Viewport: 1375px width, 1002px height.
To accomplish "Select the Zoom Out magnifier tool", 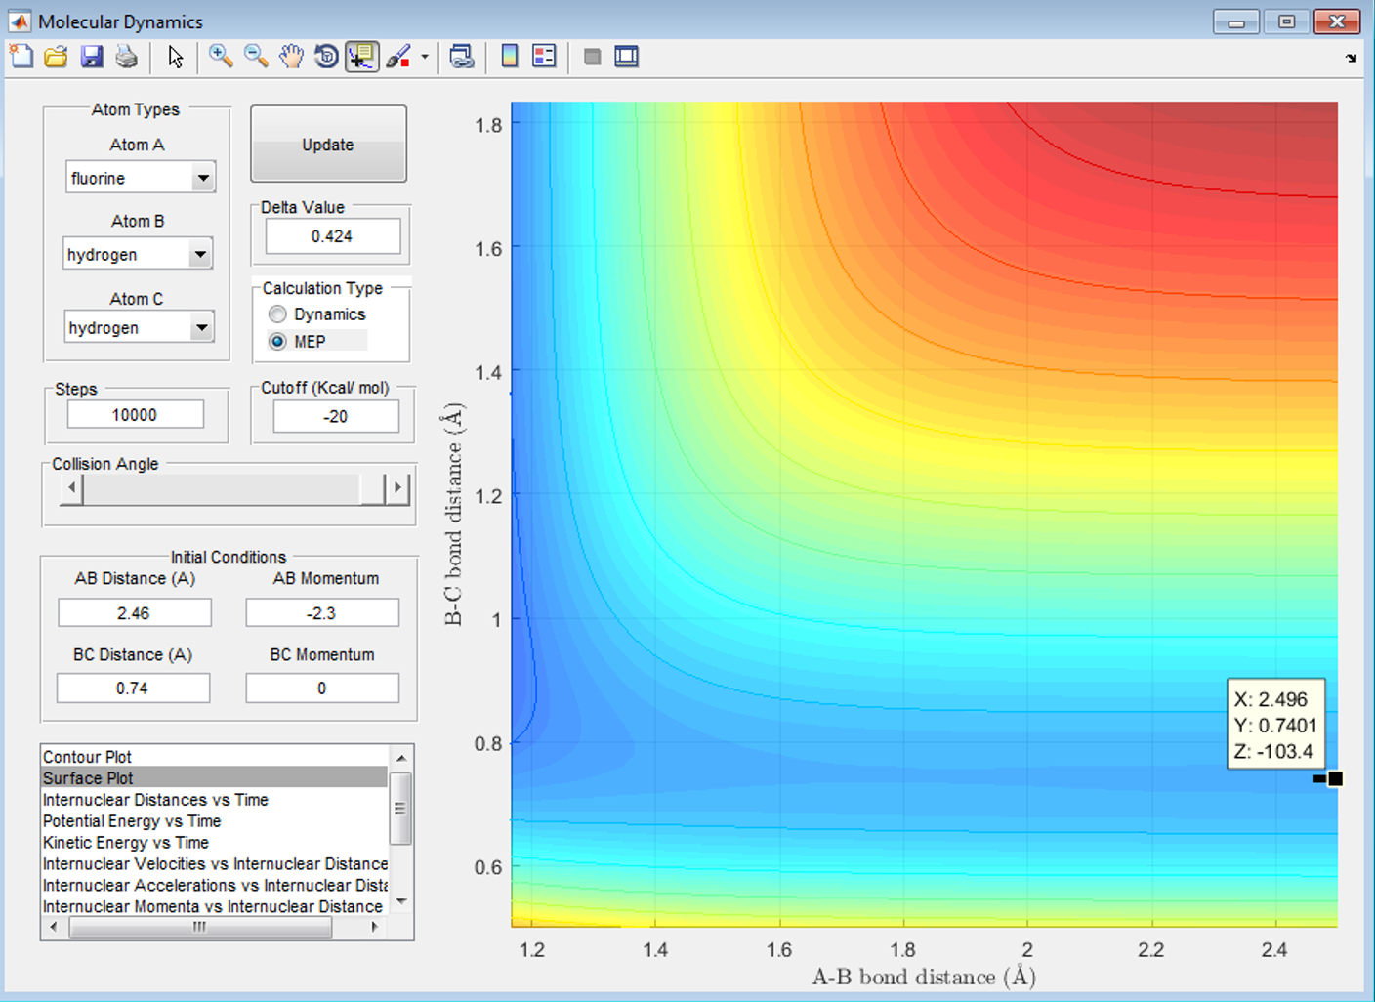I will [x=256, y=57].
